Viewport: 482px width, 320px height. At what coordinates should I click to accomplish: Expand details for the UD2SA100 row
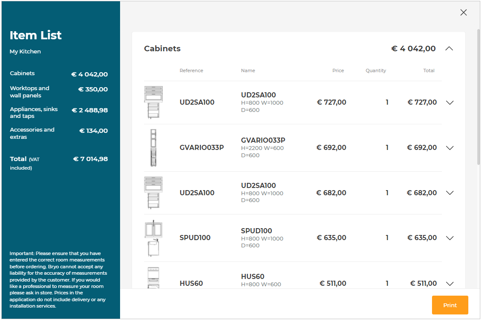click(x=450, y=103)
